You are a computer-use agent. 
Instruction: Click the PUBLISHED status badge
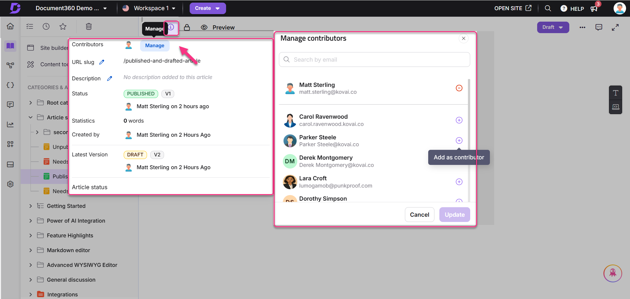[x=141, y=94]
